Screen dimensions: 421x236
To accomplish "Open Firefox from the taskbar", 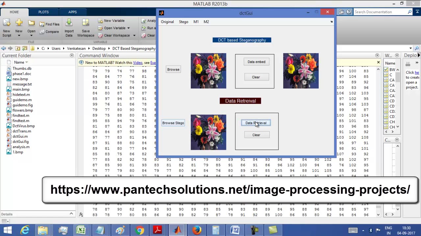I will [197, 230].
